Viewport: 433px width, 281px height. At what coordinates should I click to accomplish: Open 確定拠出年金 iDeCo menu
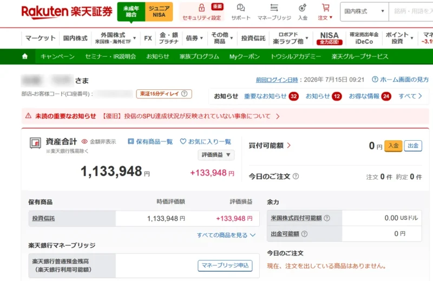click(364, 38)
